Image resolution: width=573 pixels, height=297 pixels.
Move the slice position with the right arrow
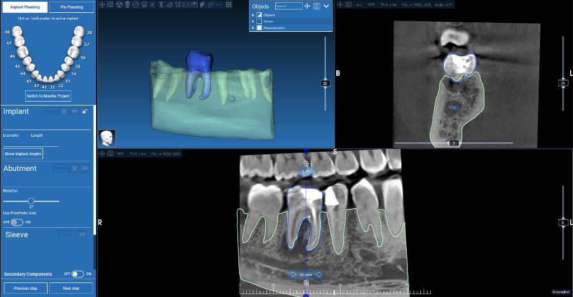tap(318, 275)
